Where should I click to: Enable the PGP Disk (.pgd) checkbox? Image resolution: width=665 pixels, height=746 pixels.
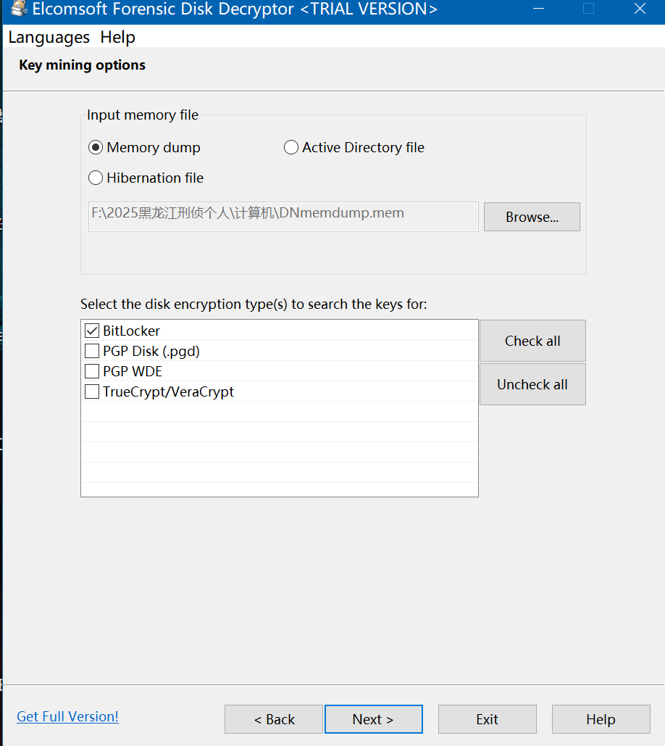[92, 352]
